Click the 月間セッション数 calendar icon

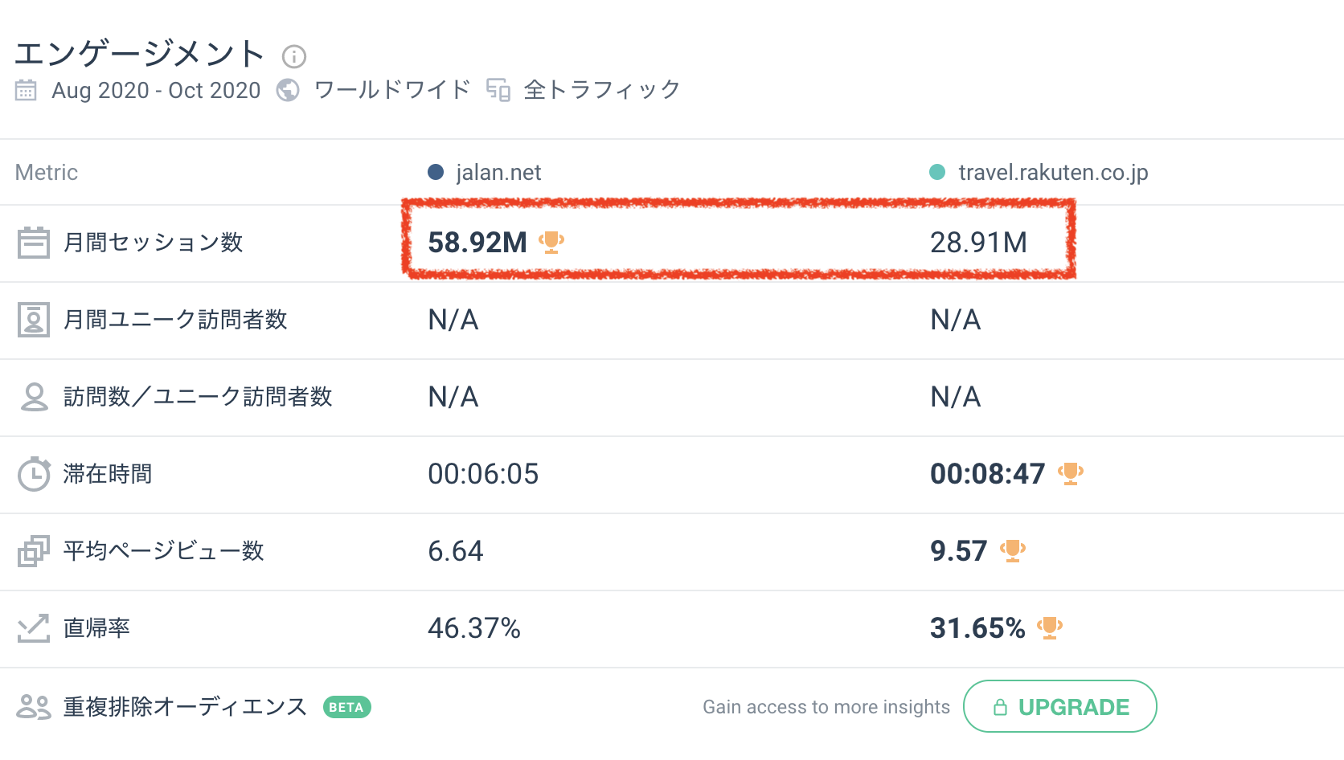coord(34,243)
